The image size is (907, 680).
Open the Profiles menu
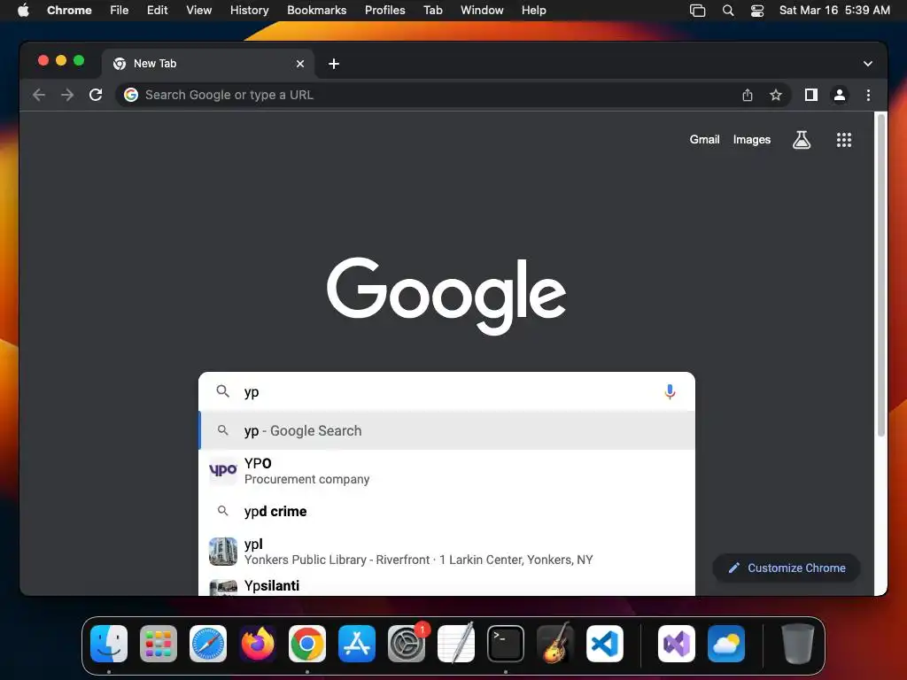(x=384, y=10)
